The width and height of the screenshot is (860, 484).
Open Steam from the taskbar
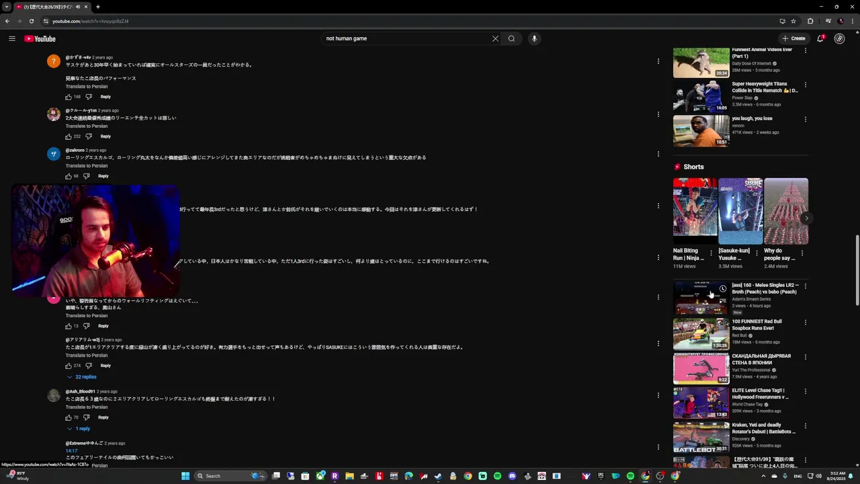(439, 476)
